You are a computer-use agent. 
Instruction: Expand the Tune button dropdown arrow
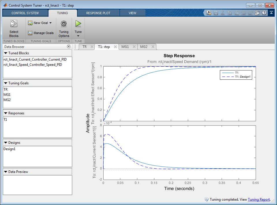pyautogui.click(x=78, y=36)
